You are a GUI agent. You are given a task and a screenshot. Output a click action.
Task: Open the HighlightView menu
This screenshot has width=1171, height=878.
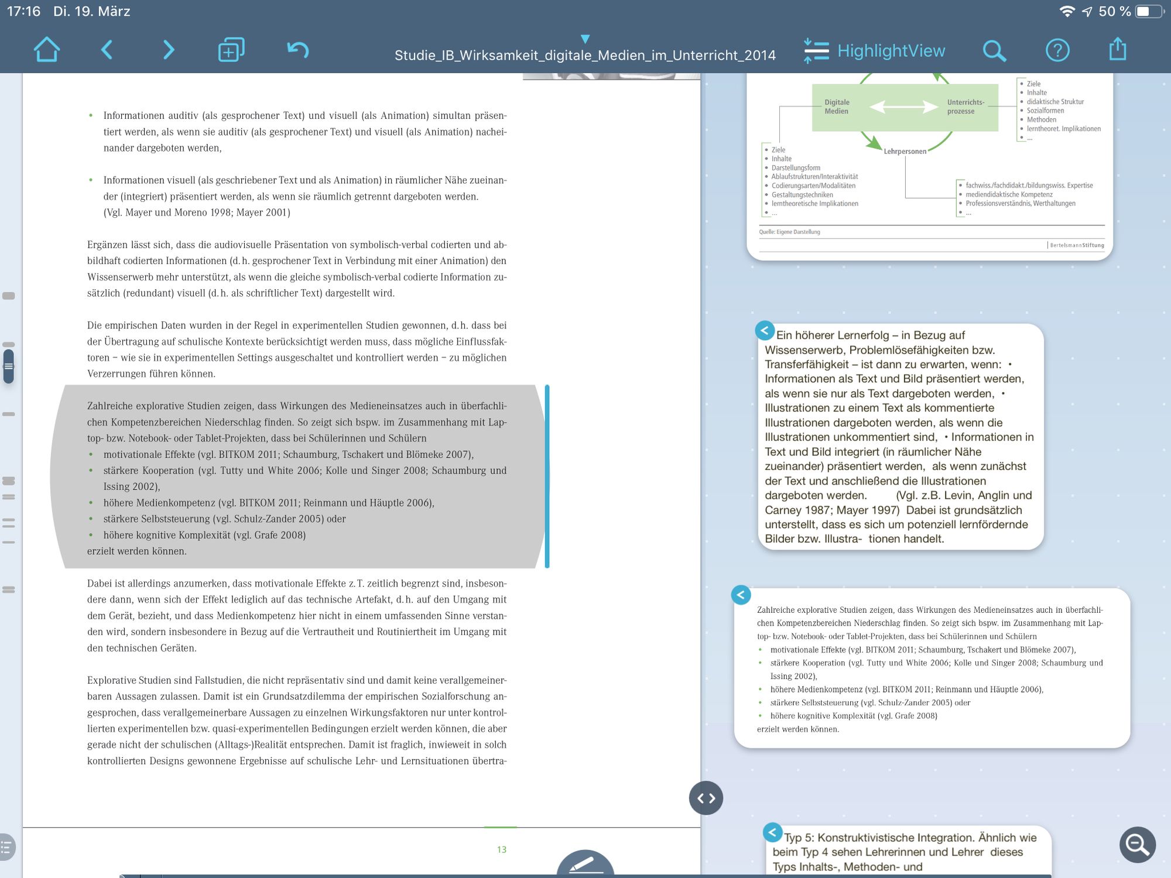pos(875,51)
